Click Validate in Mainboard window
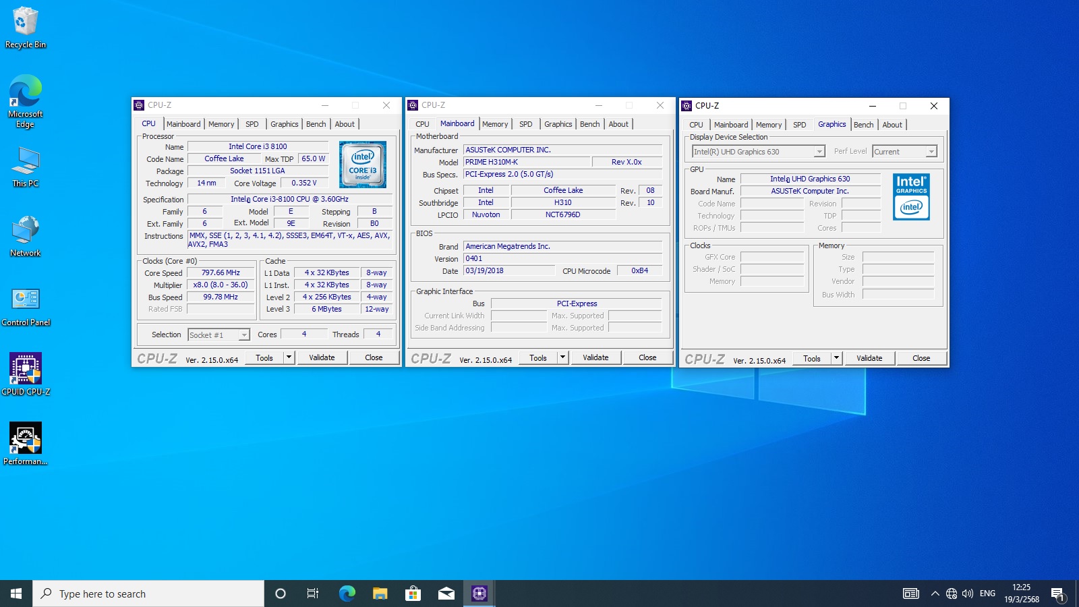1079x607 pixels. (x=595, y=357)
